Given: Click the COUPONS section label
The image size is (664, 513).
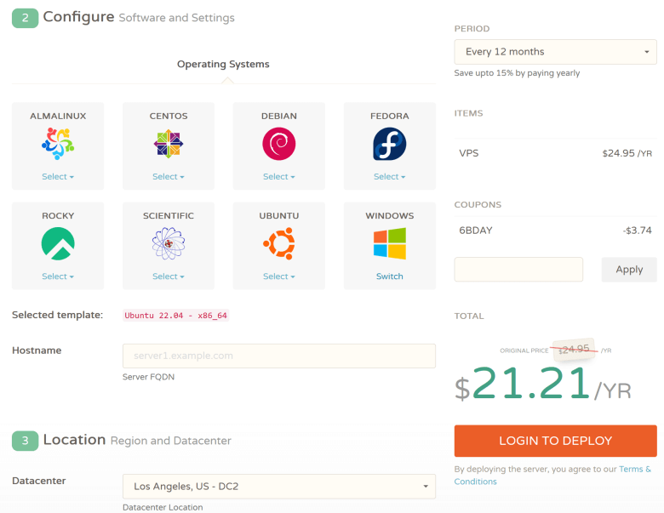Looking at the screenshot, I should pyautogui.click(x=478, y=204).
